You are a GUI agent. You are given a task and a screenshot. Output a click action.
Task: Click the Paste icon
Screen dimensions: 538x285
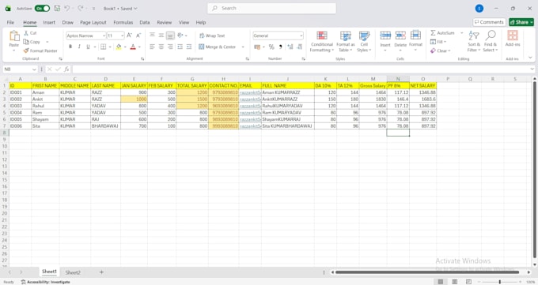pos(14,36)
